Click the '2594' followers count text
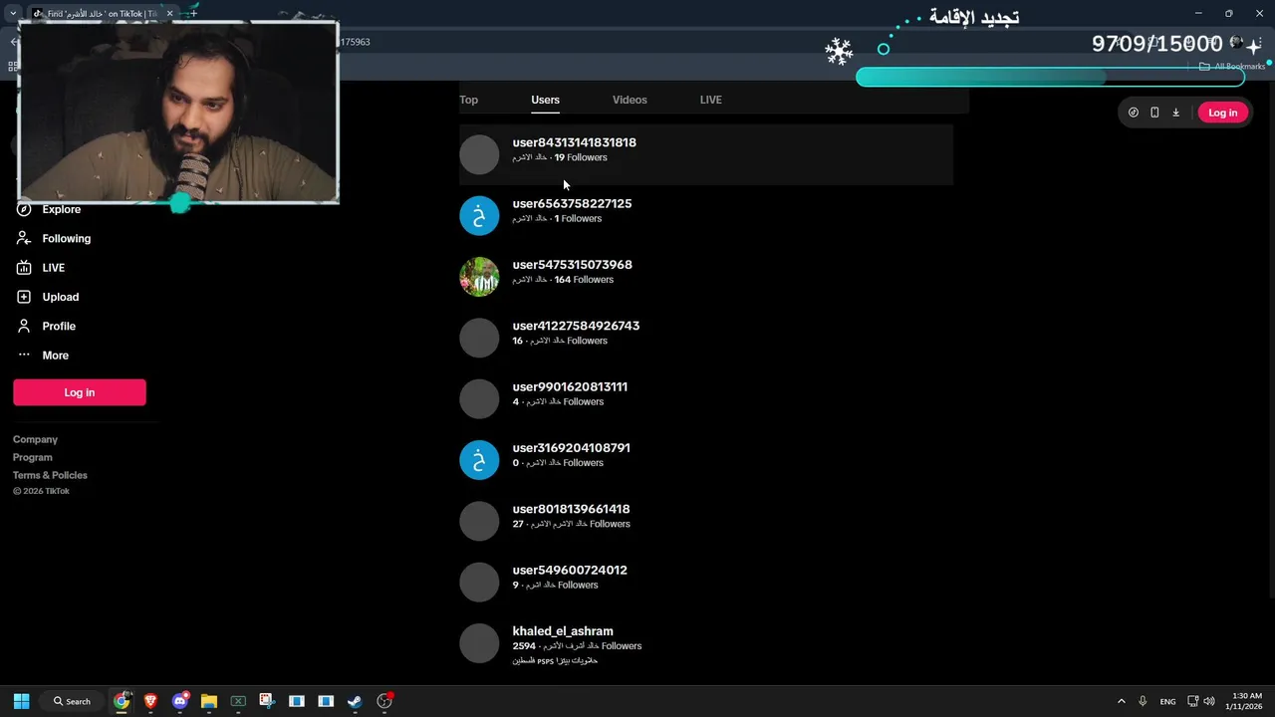 pos(524,646)
